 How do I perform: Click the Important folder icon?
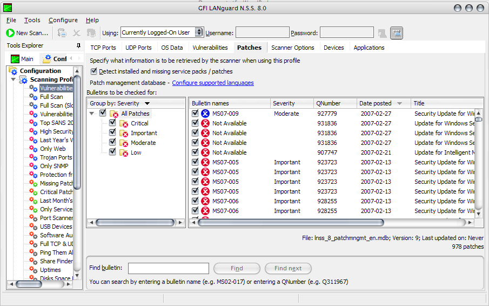(x=124, y=133)
